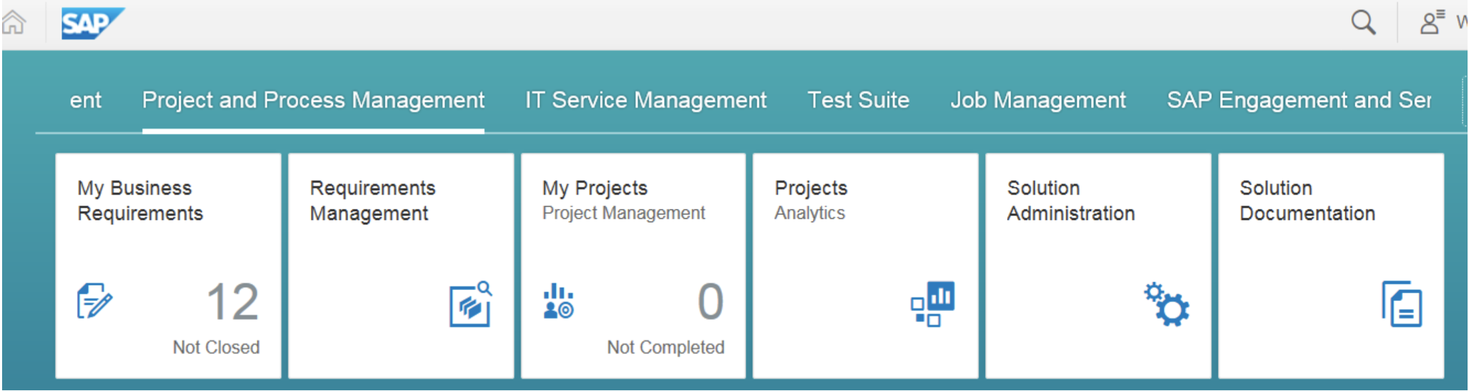Select the partially hidden leftmost 'ent' tab
The image size is (1469, 391).
[x=85, y=101]
